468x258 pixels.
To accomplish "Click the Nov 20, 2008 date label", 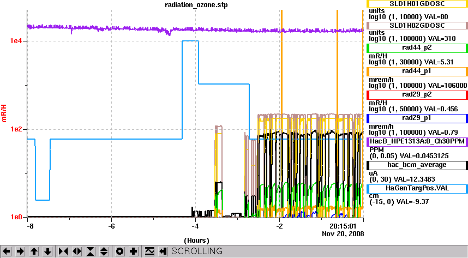I will click(343, 234).
